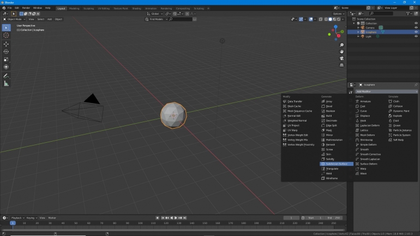The width and height of the screenshot is (420, 236).
Task: Select the Icosphere row in outliner
Action: [x=383, y=32]
